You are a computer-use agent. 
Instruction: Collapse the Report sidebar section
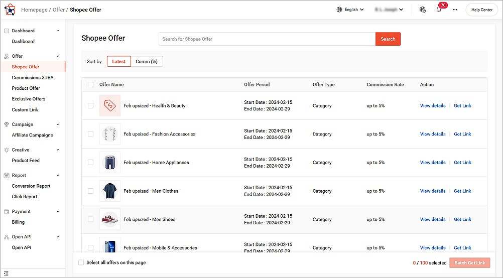click(x=58, y=176)
